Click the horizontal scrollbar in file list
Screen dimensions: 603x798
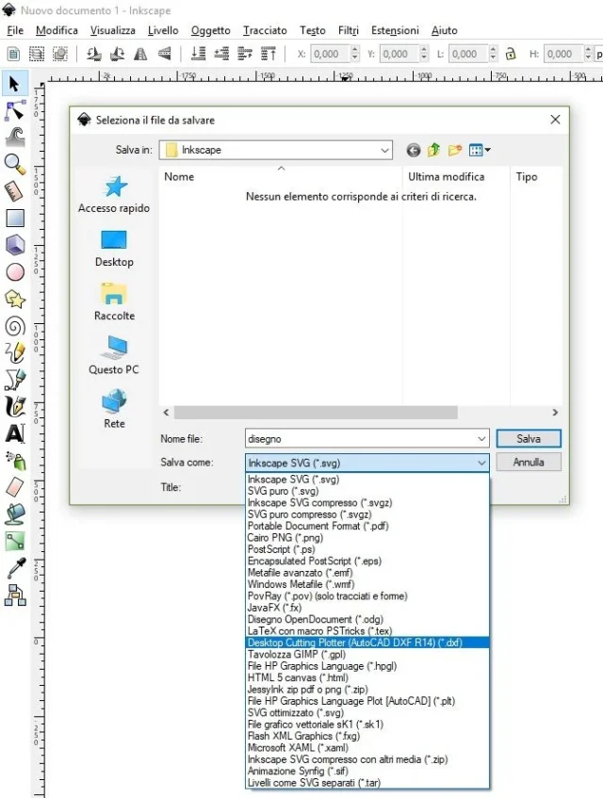[x=316, y=413]
